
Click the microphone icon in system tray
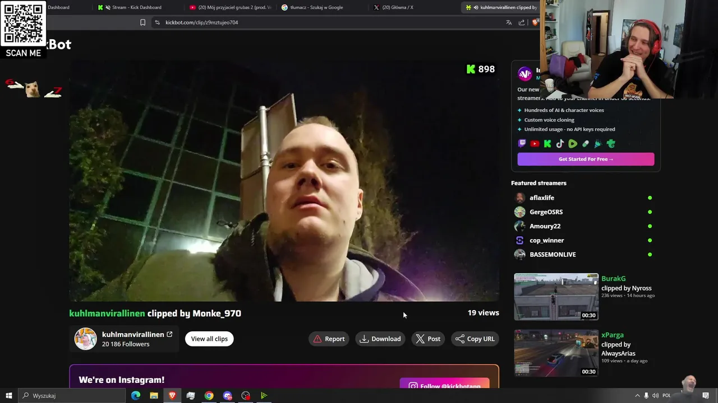[646, 396]
